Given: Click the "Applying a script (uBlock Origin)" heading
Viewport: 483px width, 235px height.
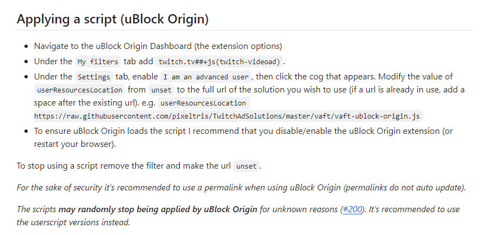Looking at the screenshot, I should click(112, 19).
